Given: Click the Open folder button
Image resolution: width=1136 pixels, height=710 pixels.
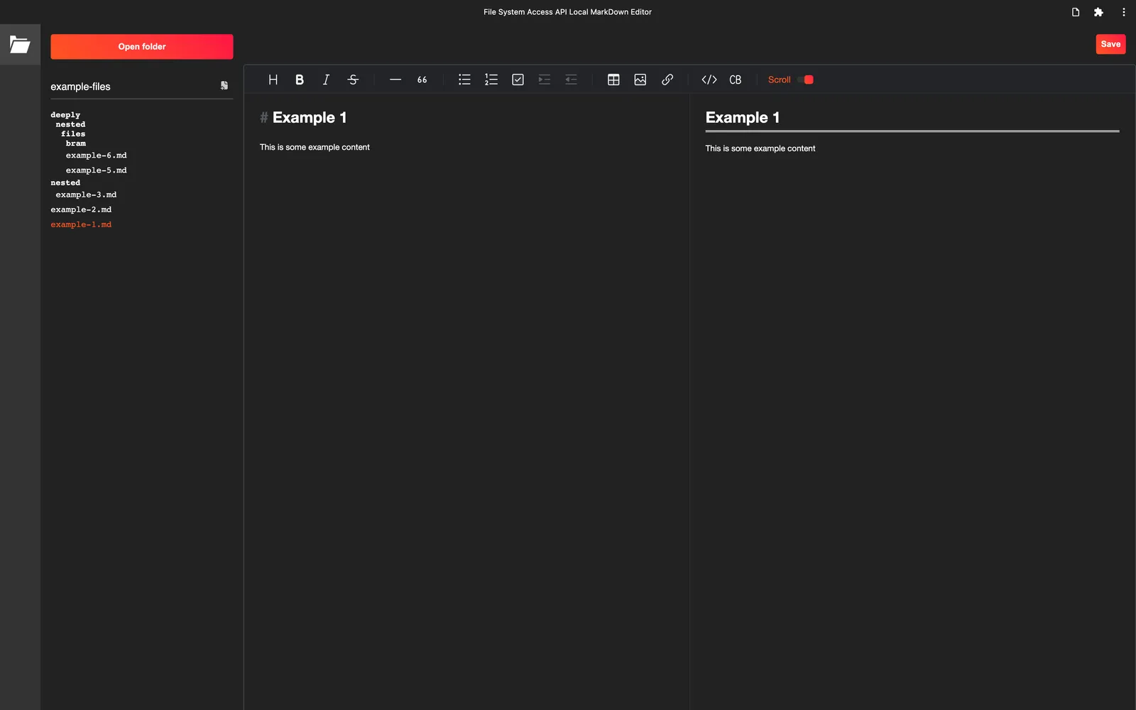Looking at the screenshot, I should (x=141, y=46).
